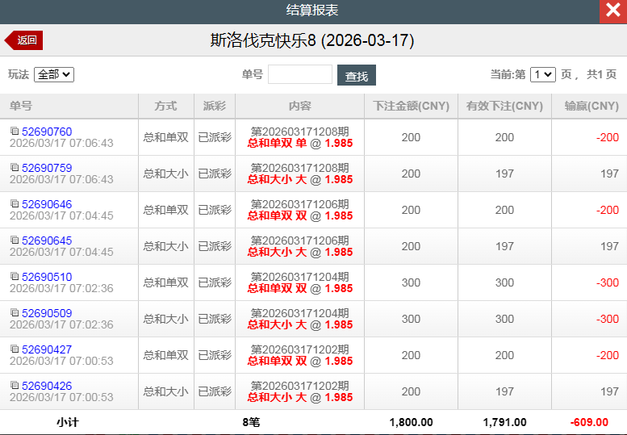Viewport: 627px width, 435px height.
Task: Click the title 斯洛伐克快乐8 (2026-03-17)
Action: tap(312, 40)
